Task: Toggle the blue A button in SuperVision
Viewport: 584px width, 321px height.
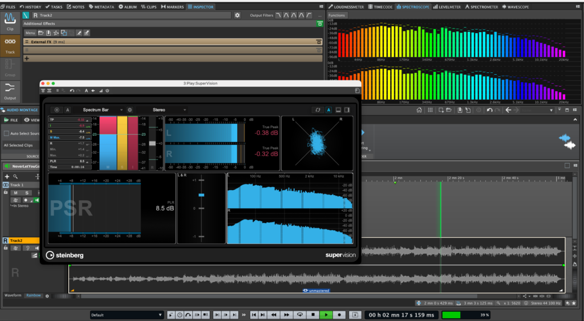Action: (328, 110)
